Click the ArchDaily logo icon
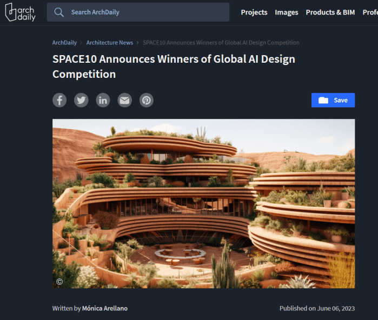 coord(20,12)
